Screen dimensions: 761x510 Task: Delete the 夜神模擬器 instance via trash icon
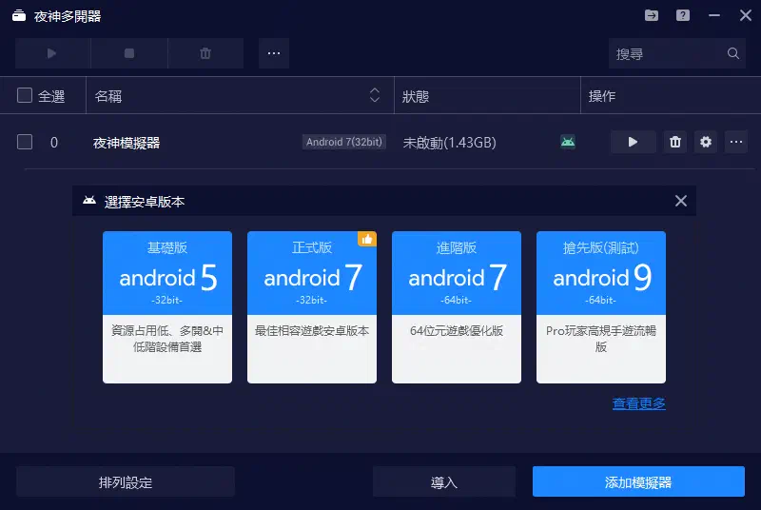pos(675,142)
